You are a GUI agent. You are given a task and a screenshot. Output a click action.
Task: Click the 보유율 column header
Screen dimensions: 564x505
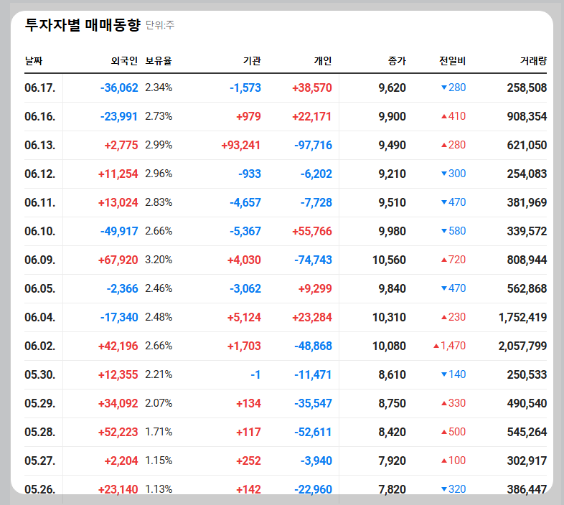pyautogui.click(x=159, y=61)
